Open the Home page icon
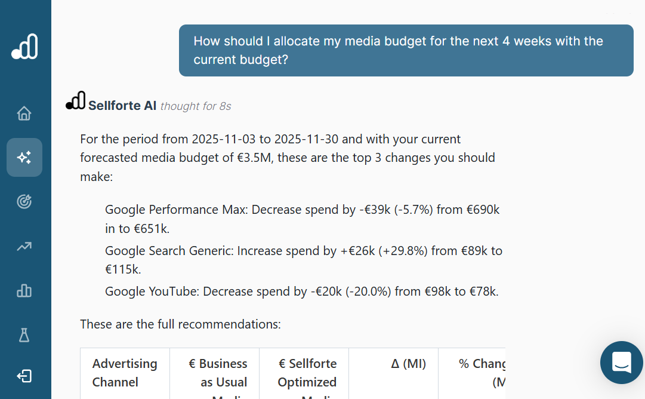Viewport: 645px width, 399px height. [x=24, y=113]
